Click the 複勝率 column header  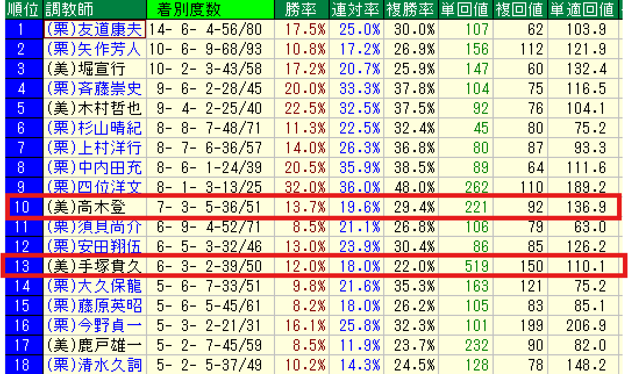[x=411, y=9]
